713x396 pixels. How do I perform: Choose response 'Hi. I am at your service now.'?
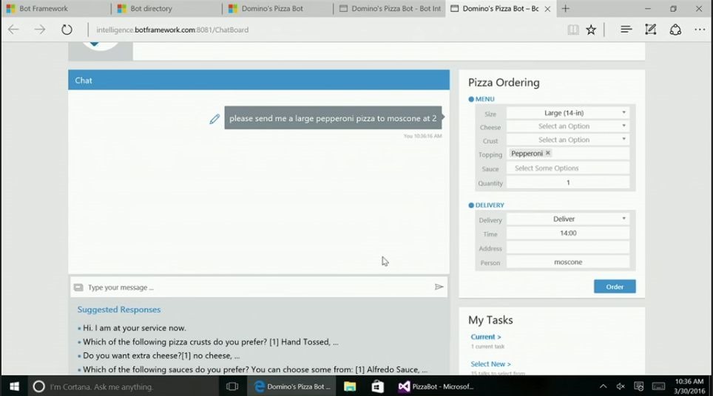pos(134,328)
